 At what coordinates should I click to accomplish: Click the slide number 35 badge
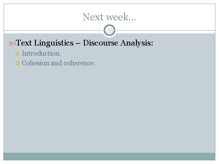pos(110,31)
